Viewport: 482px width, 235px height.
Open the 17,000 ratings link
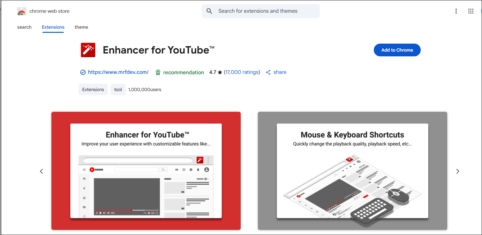(x=243, y=72)
